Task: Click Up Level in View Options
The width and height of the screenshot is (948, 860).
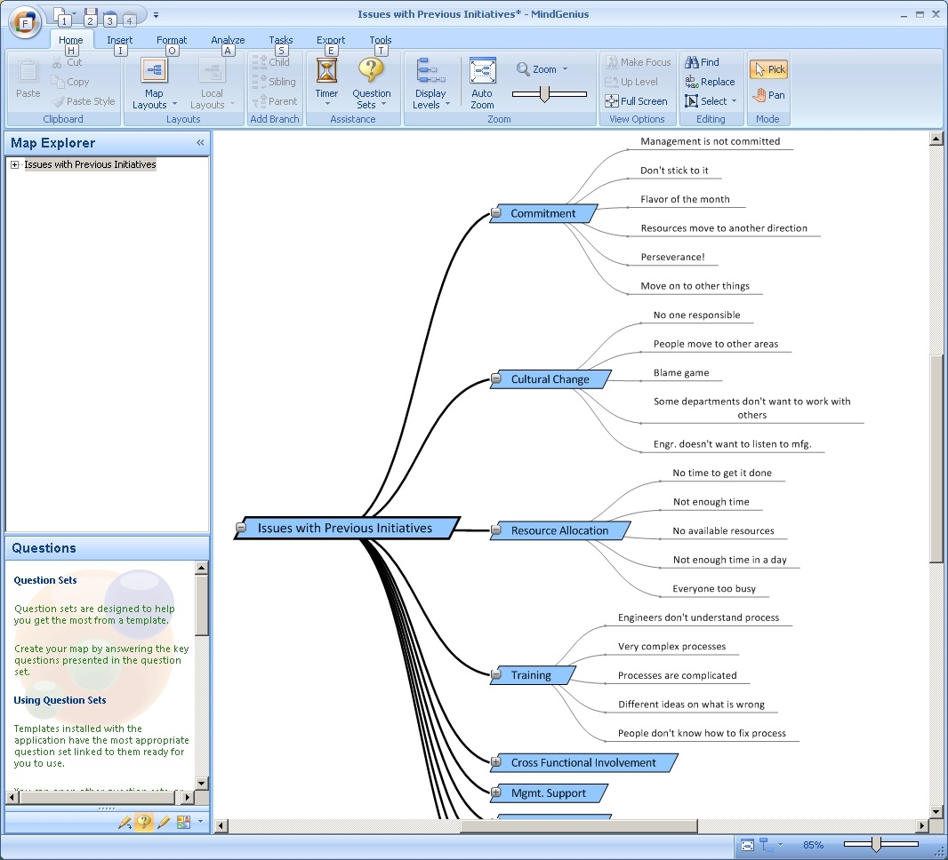Action: coord(631,82)
